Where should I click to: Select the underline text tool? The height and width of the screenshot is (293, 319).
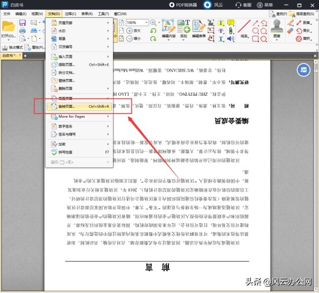click(x=221, y=39)
